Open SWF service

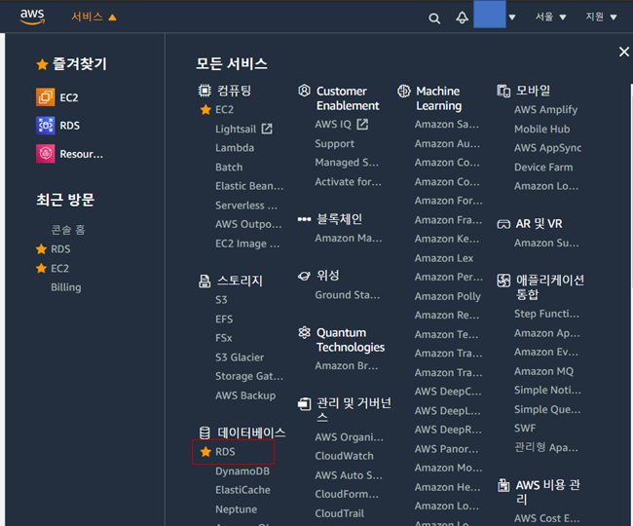click(x=525, y=429)
